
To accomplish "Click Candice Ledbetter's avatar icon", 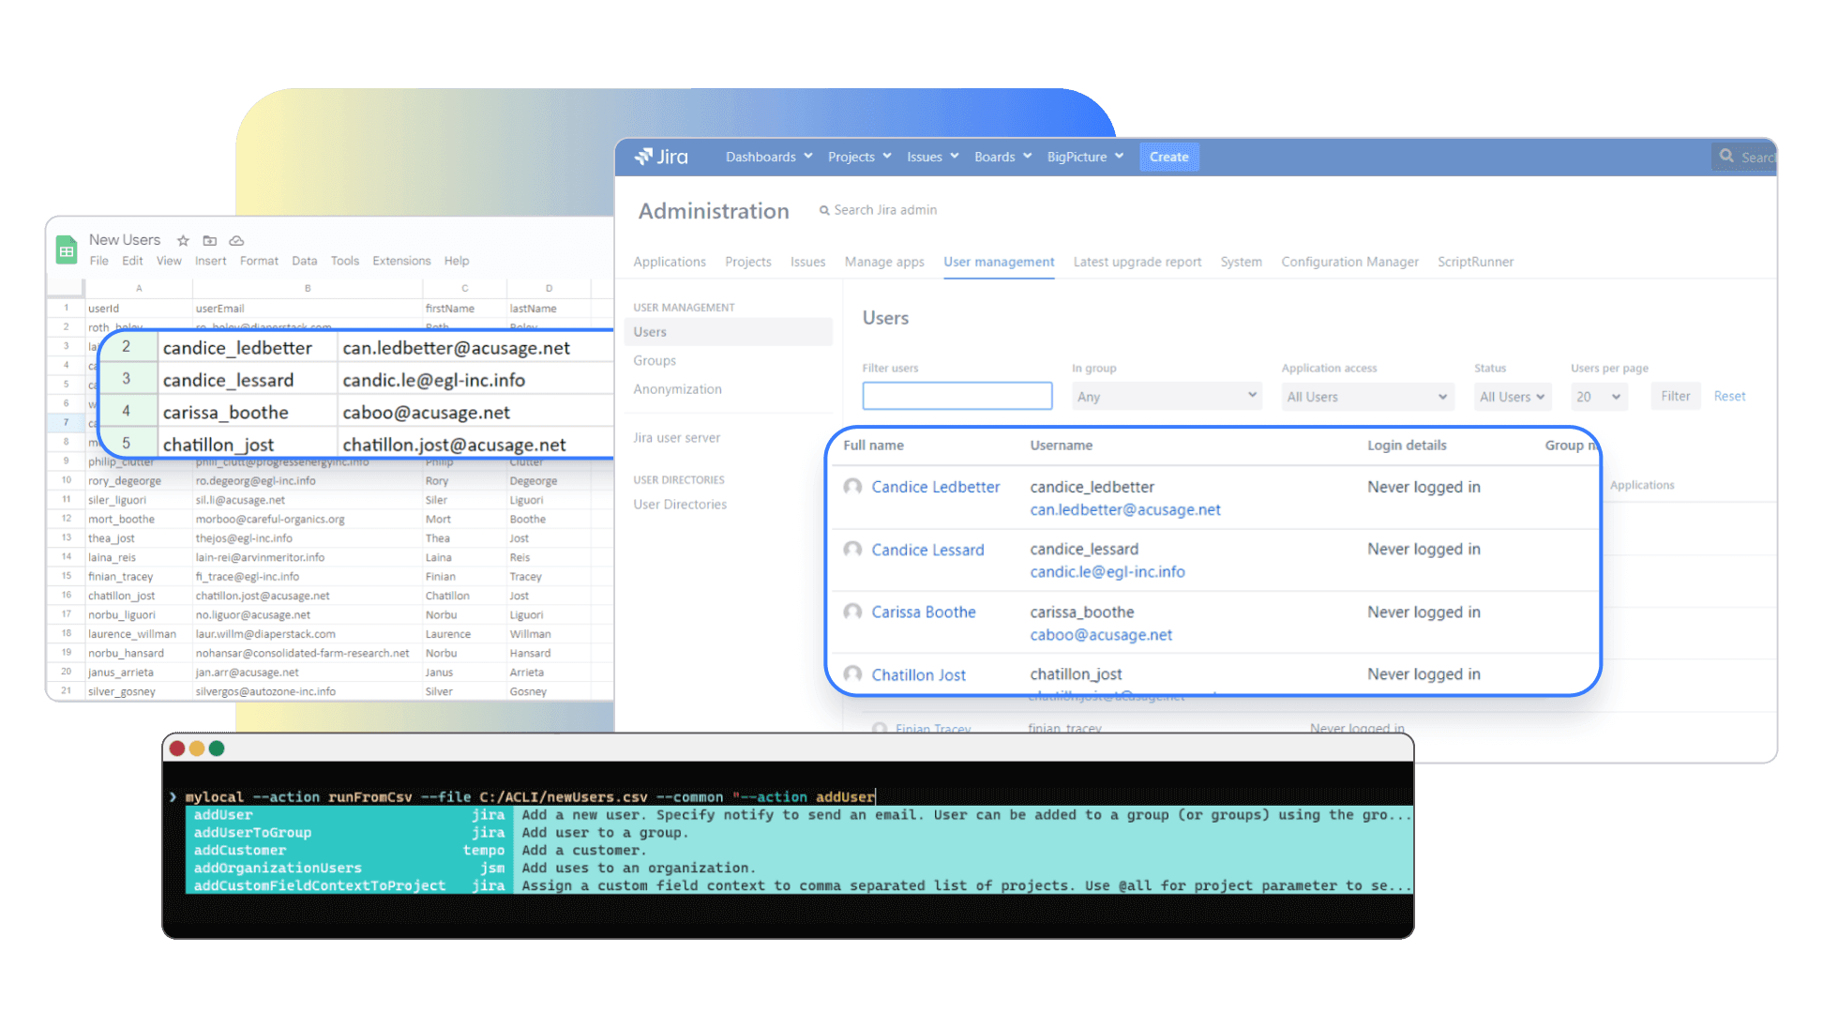I will 852,487.
